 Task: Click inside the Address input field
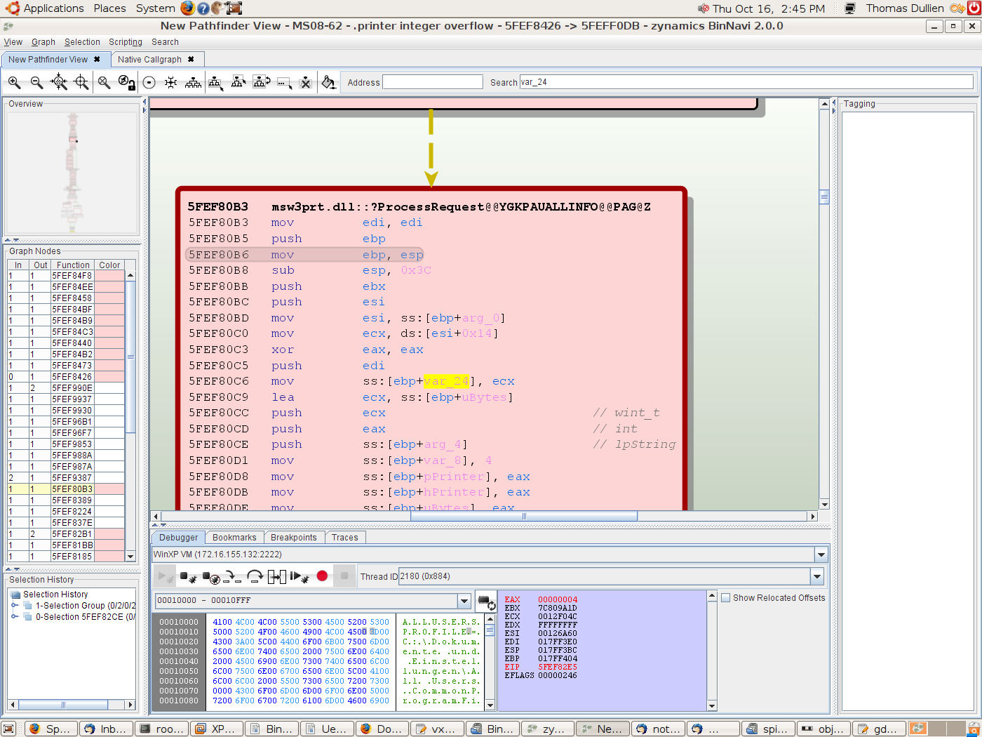click(433, 82)
